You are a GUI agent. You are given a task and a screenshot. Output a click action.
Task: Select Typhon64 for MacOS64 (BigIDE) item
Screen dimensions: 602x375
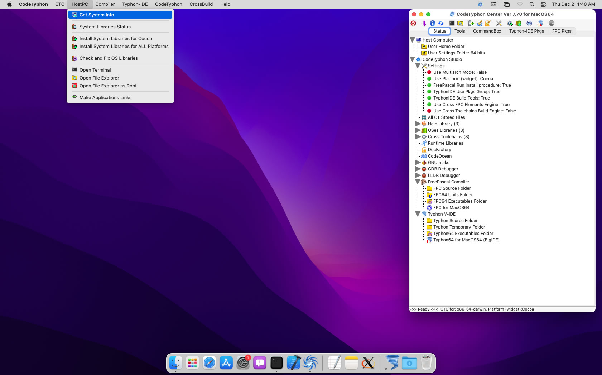(466, 240)
